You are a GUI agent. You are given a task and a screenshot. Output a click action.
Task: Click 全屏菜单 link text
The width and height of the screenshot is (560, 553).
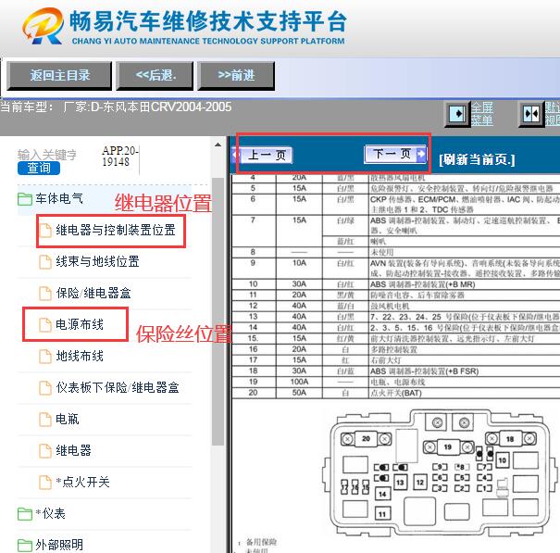[482, 114]
